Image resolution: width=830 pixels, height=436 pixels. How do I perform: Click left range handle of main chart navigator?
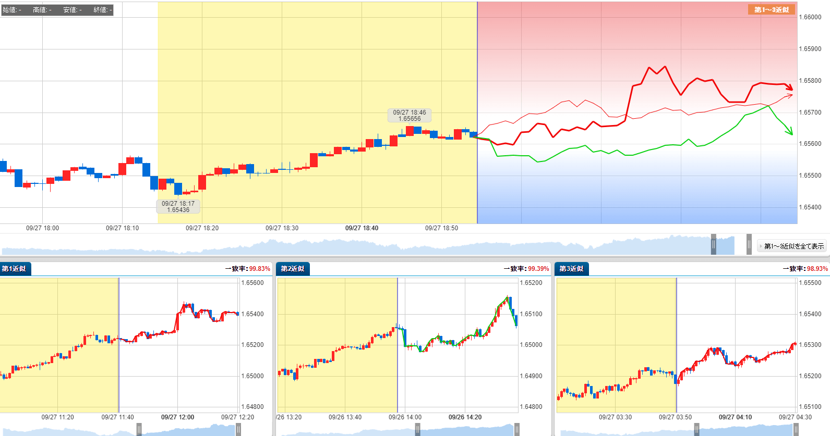(713, 245)
